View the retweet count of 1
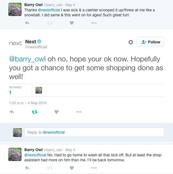 click(11, 93)
